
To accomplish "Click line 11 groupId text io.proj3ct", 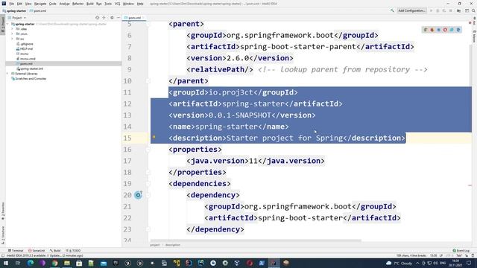I will tap(231, 92).
